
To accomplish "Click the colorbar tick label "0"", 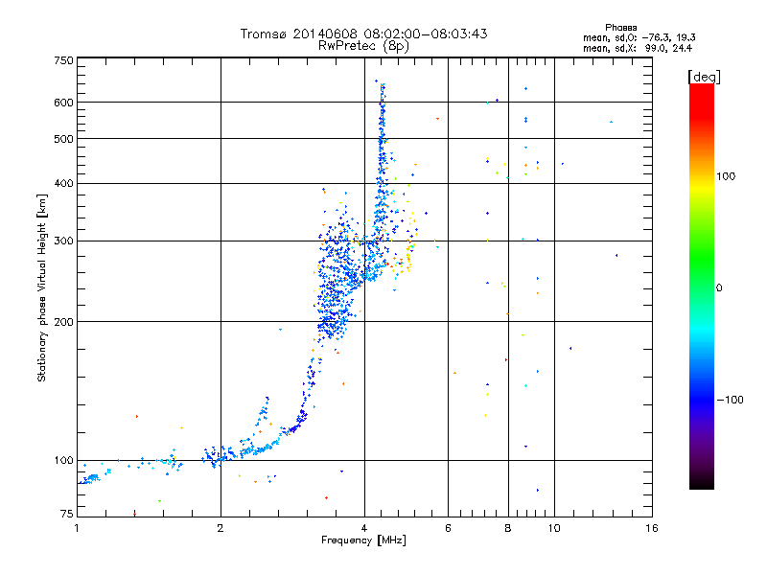I will point(719,288).
